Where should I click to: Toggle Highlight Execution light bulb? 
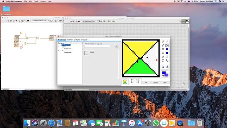(19, 21)
